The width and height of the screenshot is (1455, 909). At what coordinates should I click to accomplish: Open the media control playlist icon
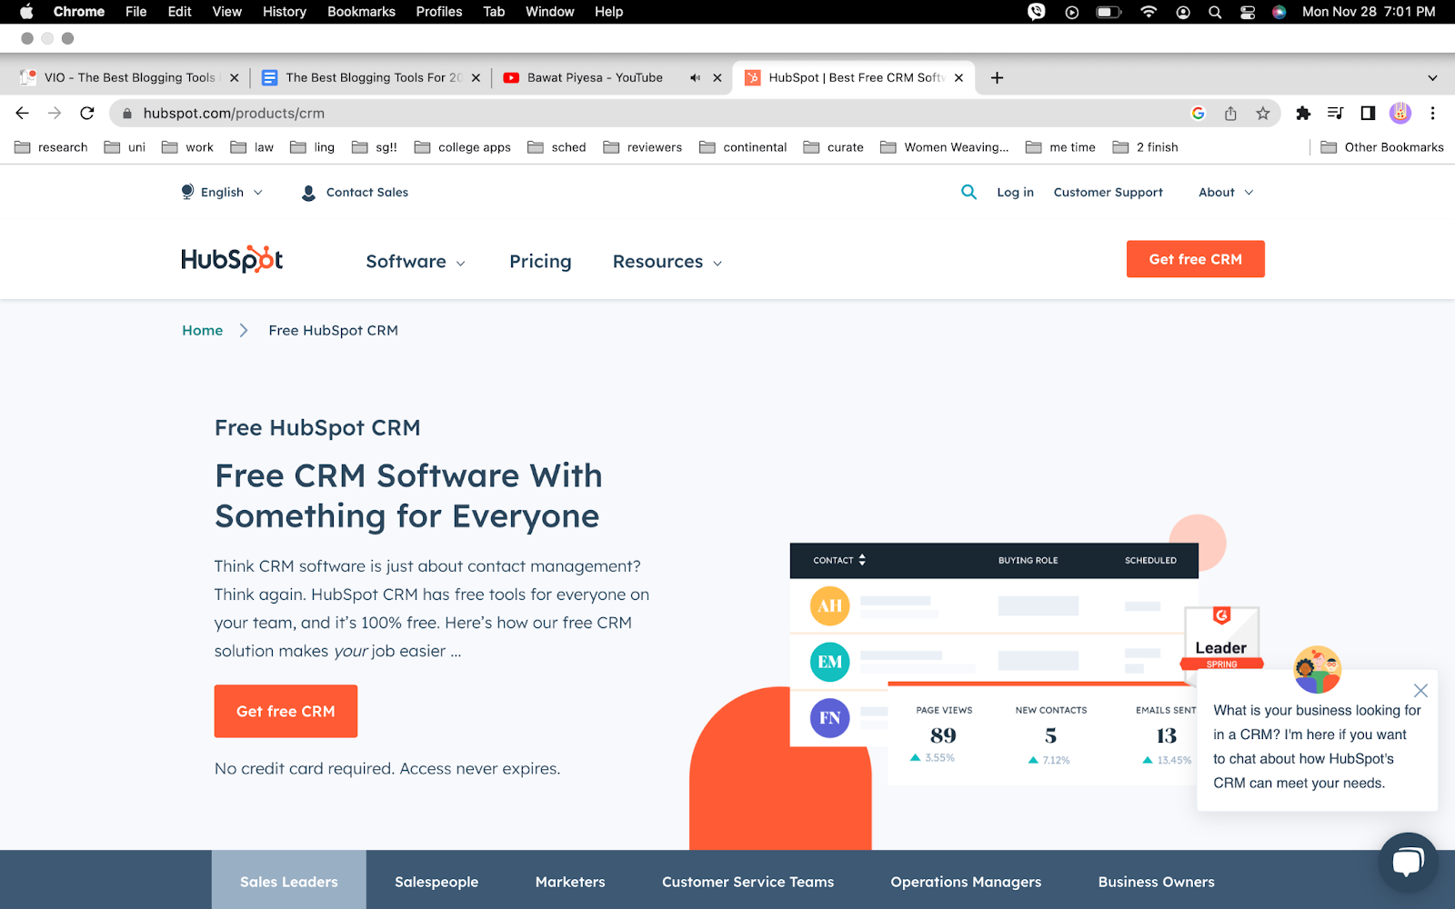tap(1335, 113)
